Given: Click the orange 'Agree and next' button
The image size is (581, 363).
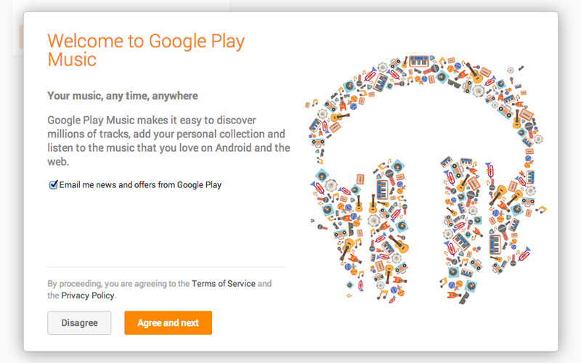Looking at the screenshot, I should [x=168, y=322].
